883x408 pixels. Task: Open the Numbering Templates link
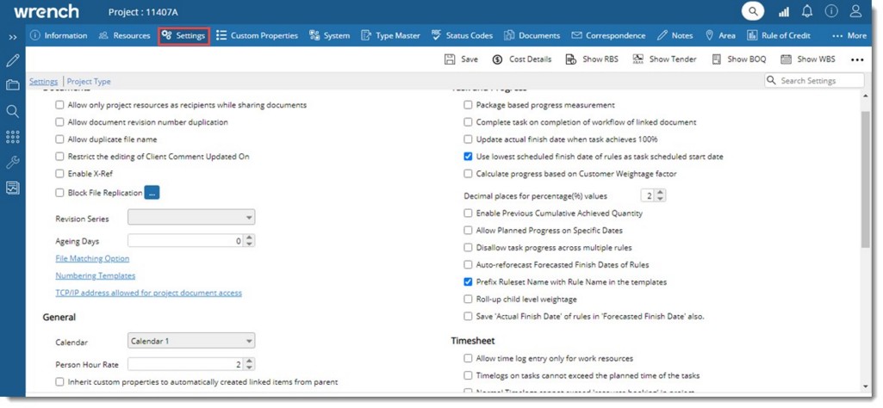coord(95,276)
